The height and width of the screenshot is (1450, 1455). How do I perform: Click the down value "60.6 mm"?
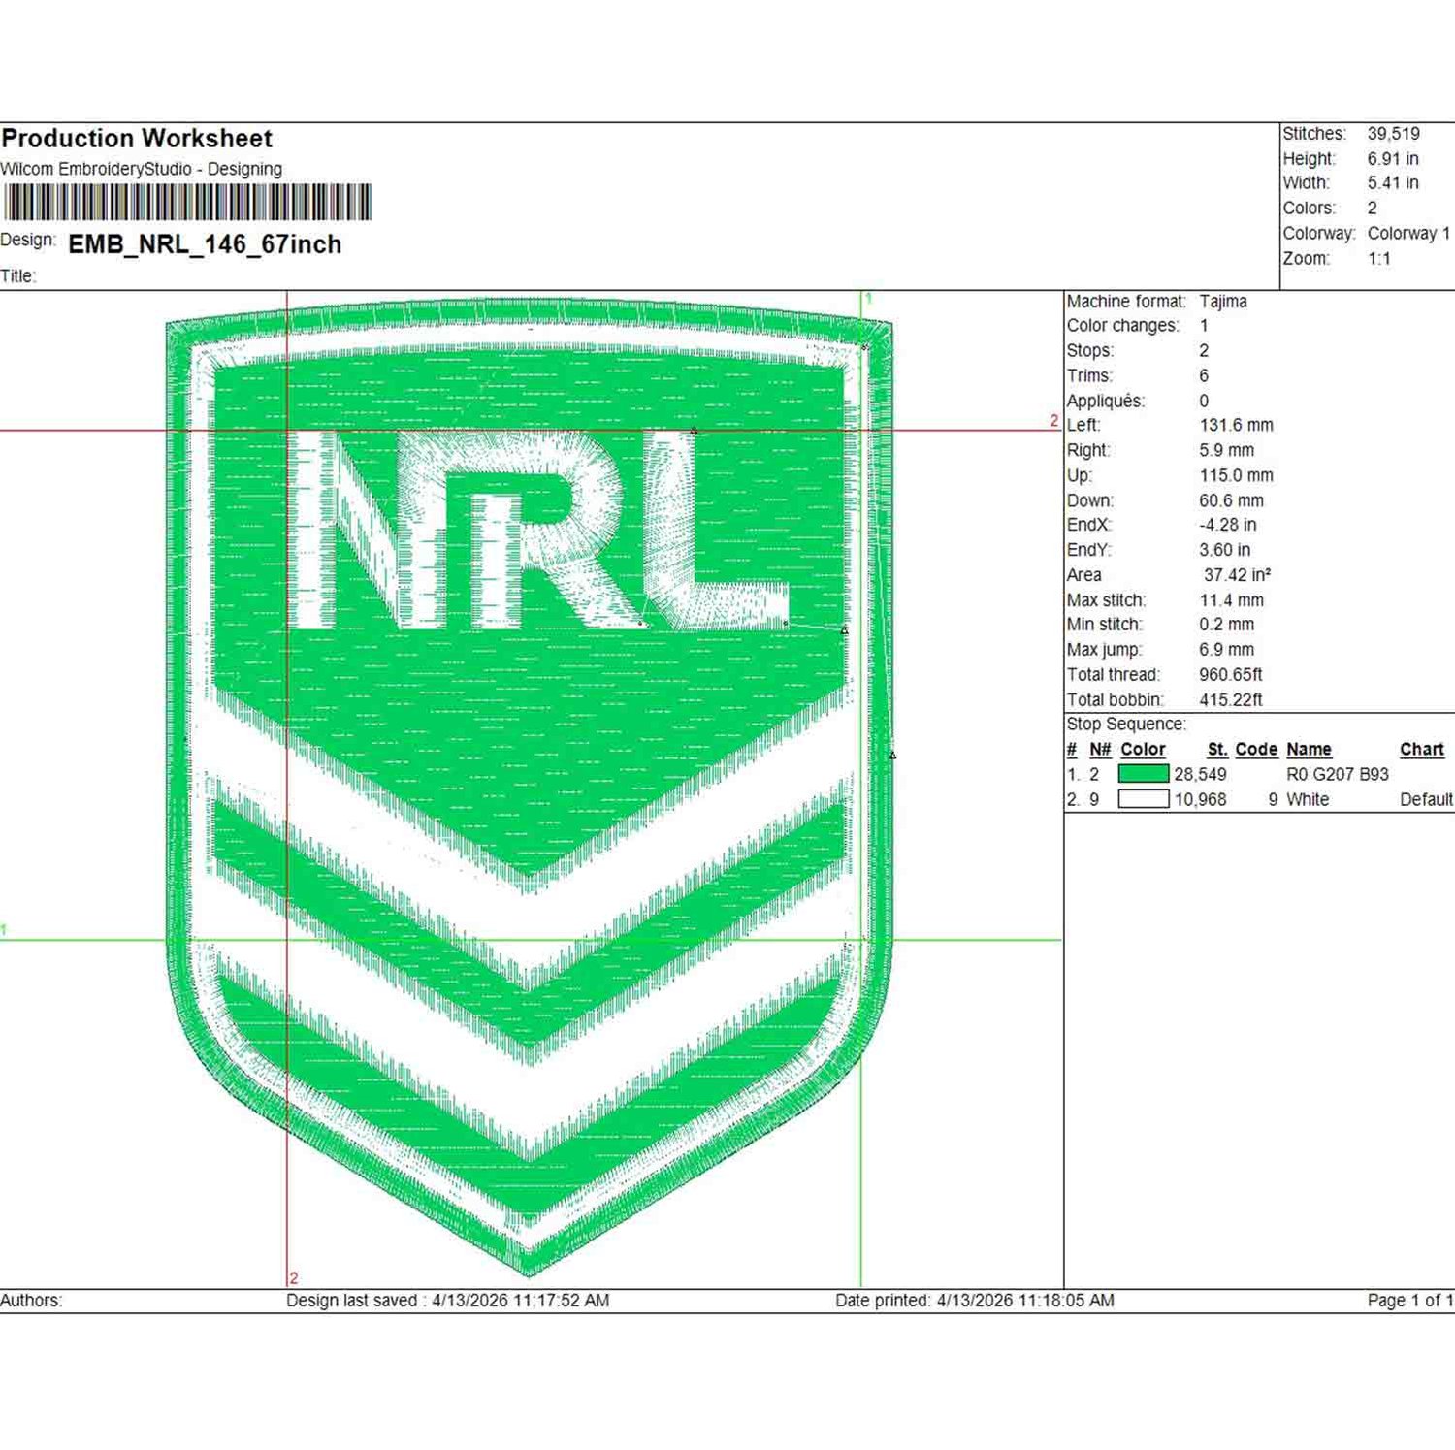[x=1232, y=501]
